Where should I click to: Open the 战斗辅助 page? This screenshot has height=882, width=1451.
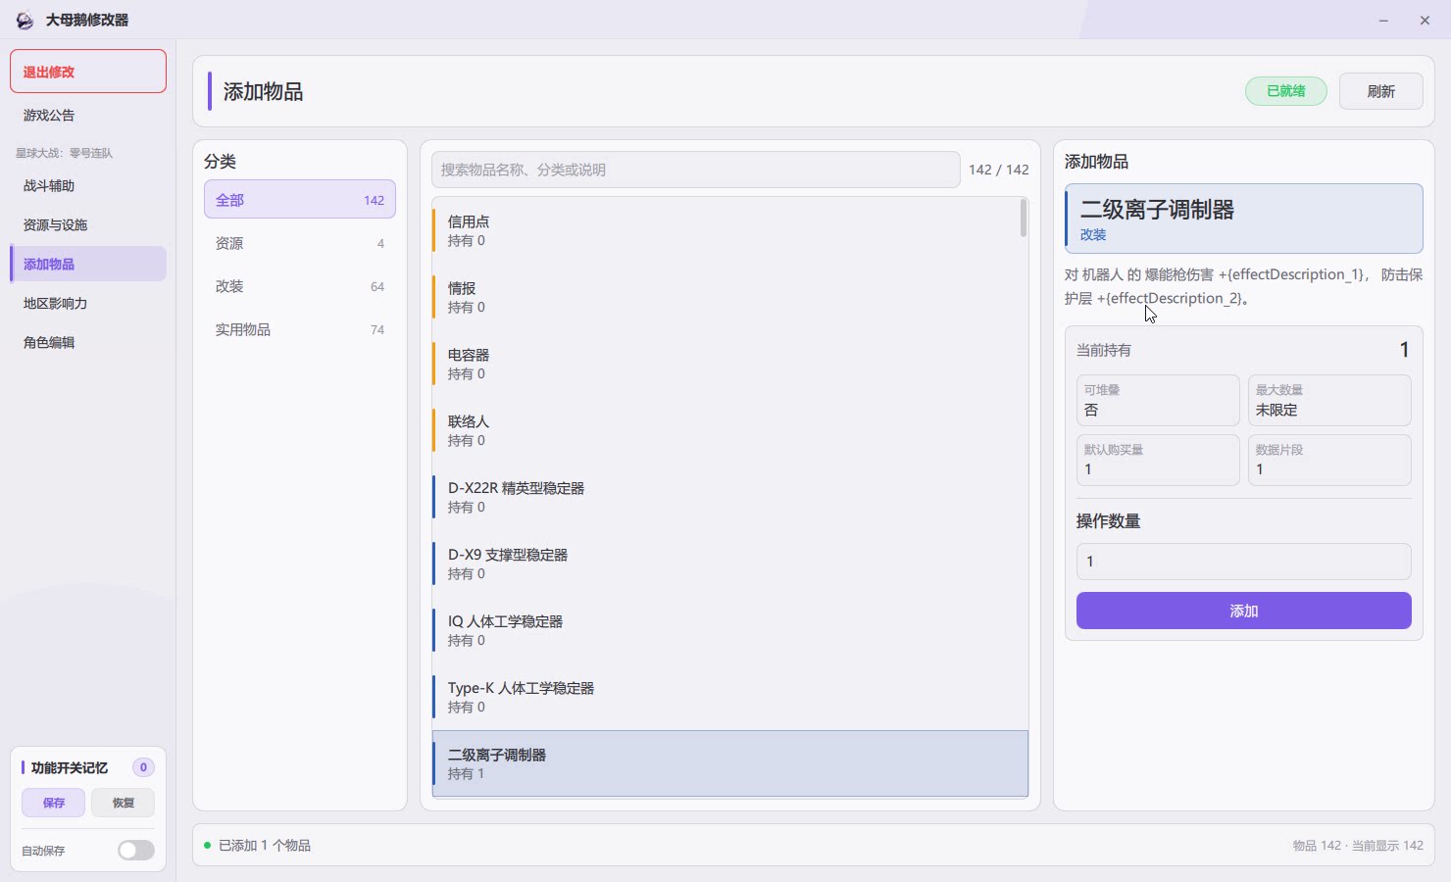88,185
